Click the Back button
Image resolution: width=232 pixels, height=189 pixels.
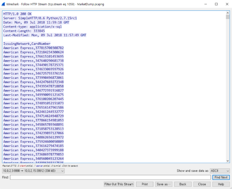pyautogui.click(x=183, y=184)
